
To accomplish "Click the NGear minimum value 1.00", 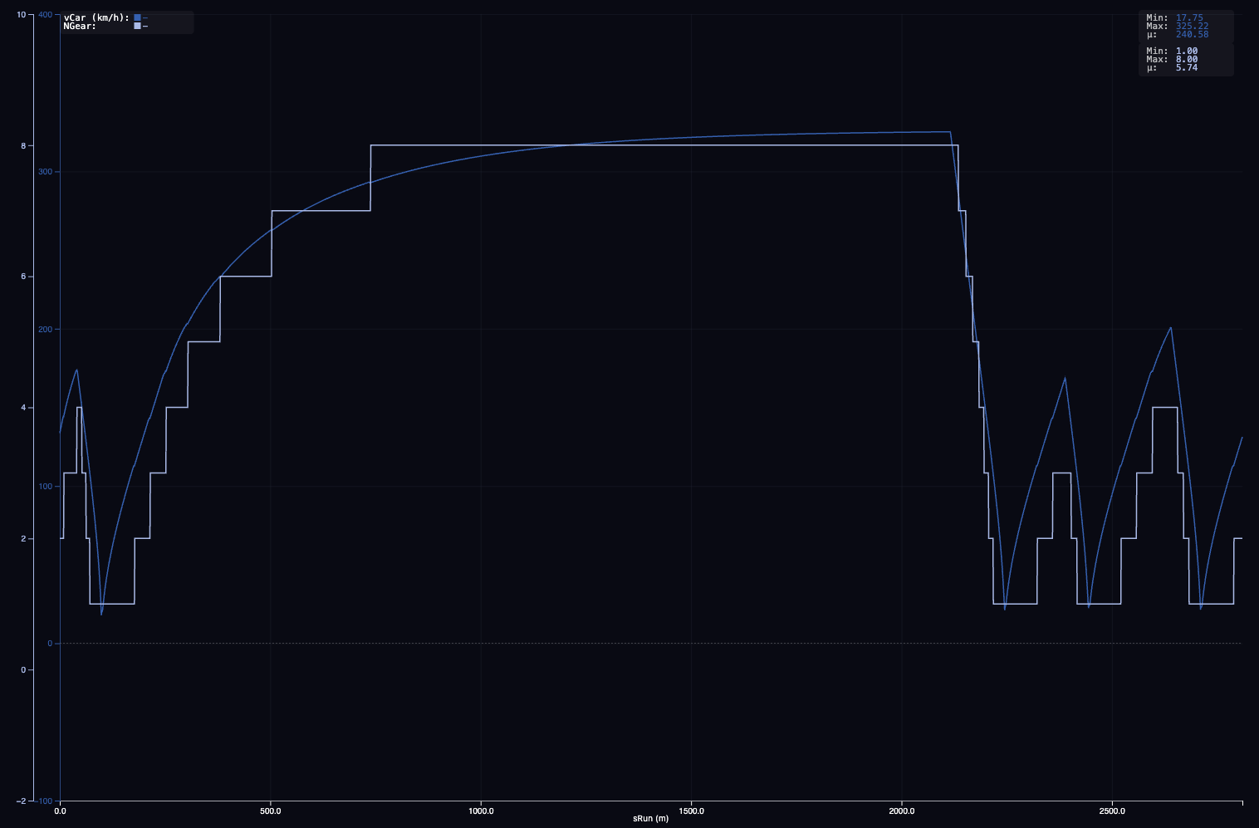I will 1187,51.
